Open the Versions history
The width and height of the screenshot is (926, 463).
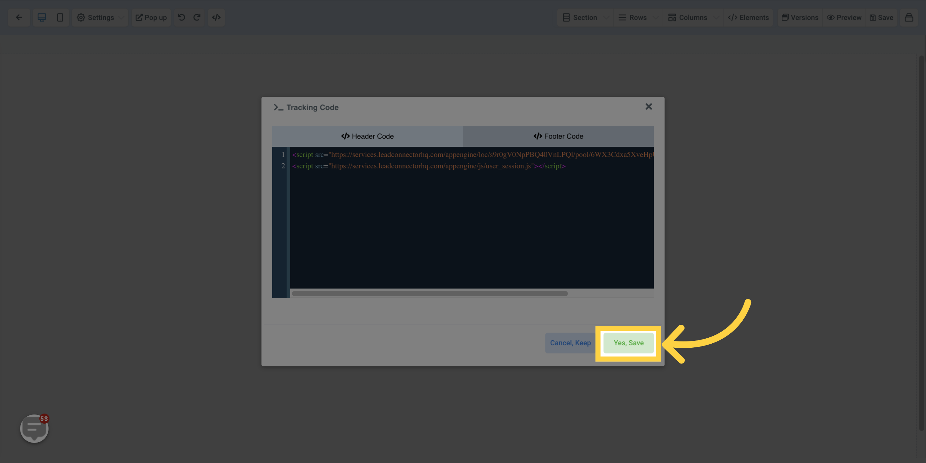click(800, 17)
